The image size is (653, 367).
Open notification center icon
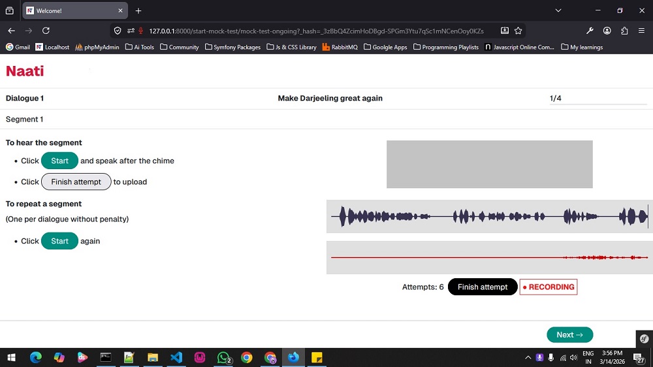[639, 357]
